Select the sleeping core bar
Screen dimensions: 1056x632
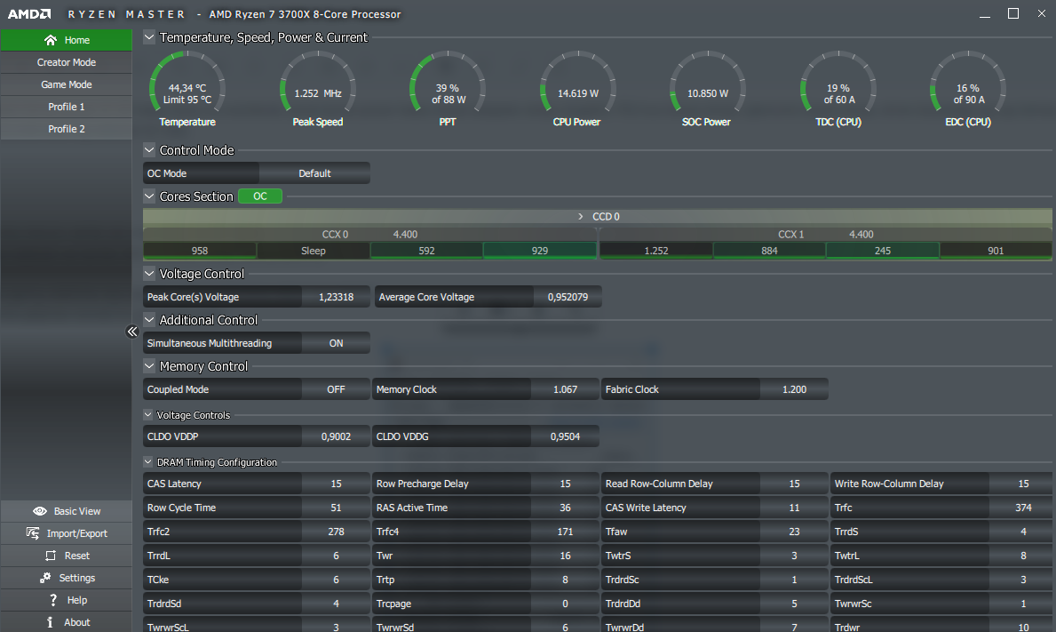tap(314, 251)
